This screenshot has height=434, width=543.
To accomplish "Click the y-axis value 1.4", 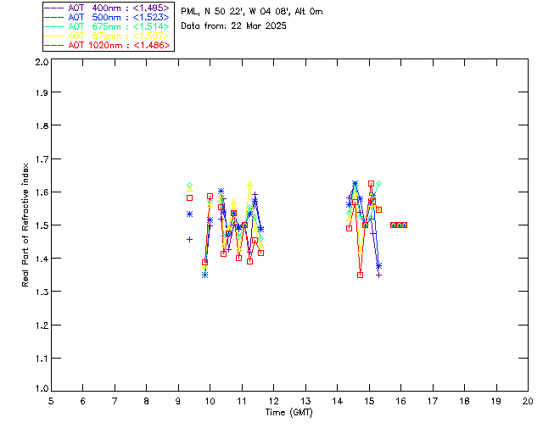I will pyautogui.click(x=42, y=259).
